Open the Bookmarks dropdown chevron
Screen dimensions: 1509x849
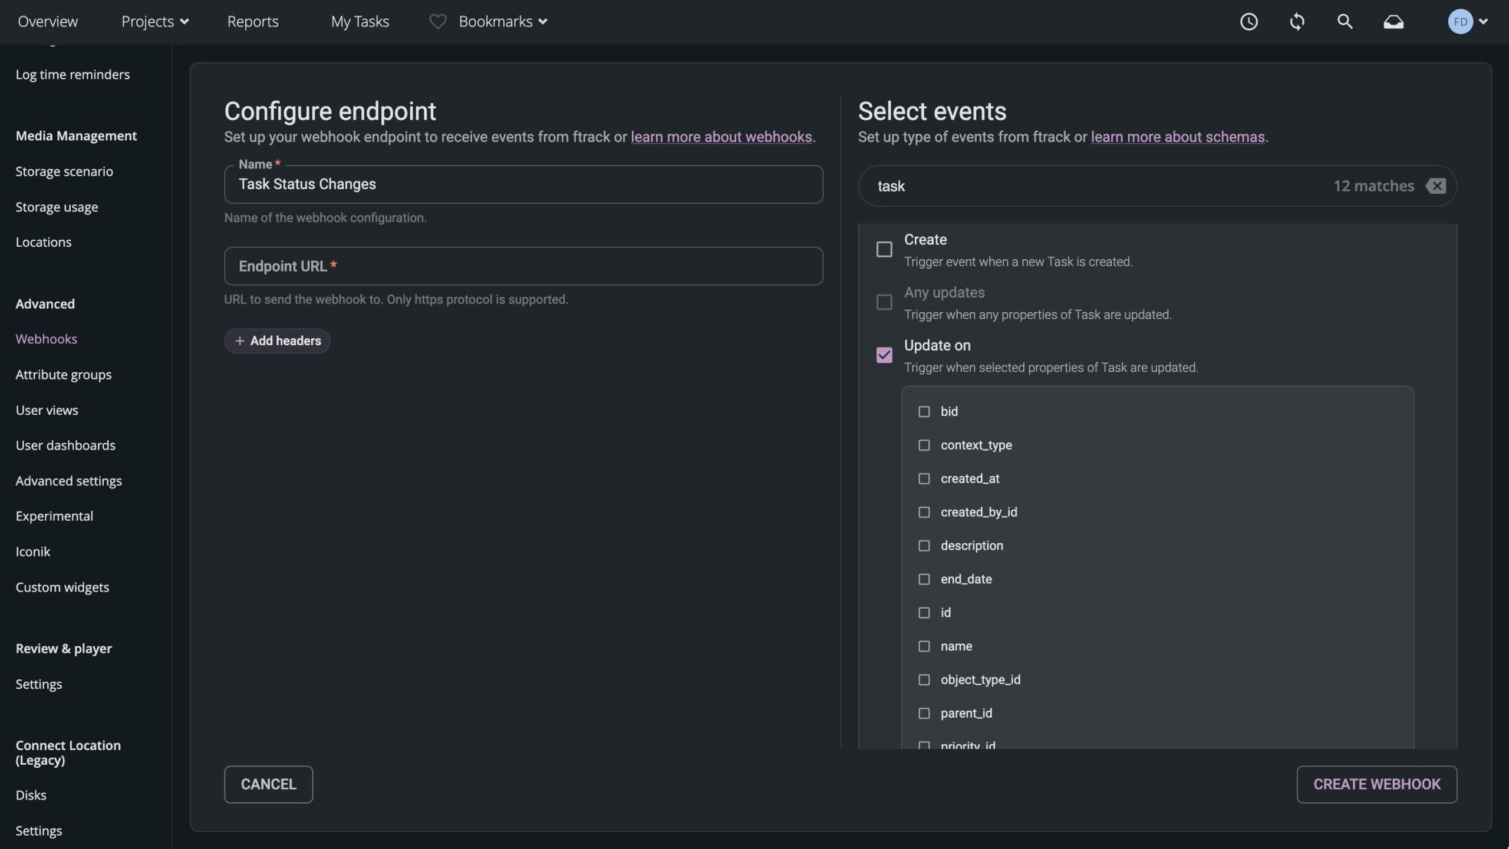pyautogui.click(x=543, y=21)
